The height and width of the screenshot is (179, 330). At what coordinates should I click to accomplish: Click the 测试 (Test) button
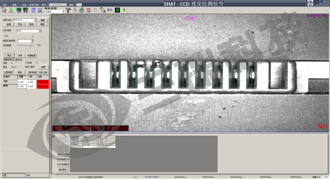pos(9,56)
